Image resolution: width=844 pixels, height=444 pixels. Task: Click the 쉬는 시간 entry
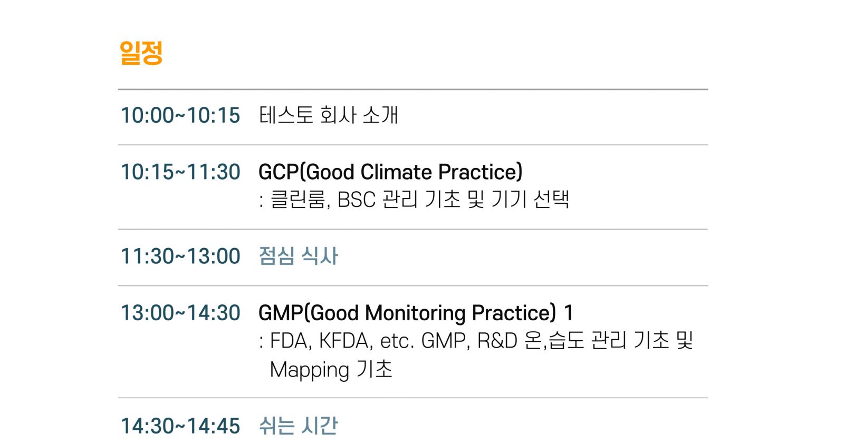298,426
